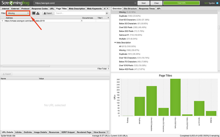Open the Meta Keywords tab

point(94,8)
